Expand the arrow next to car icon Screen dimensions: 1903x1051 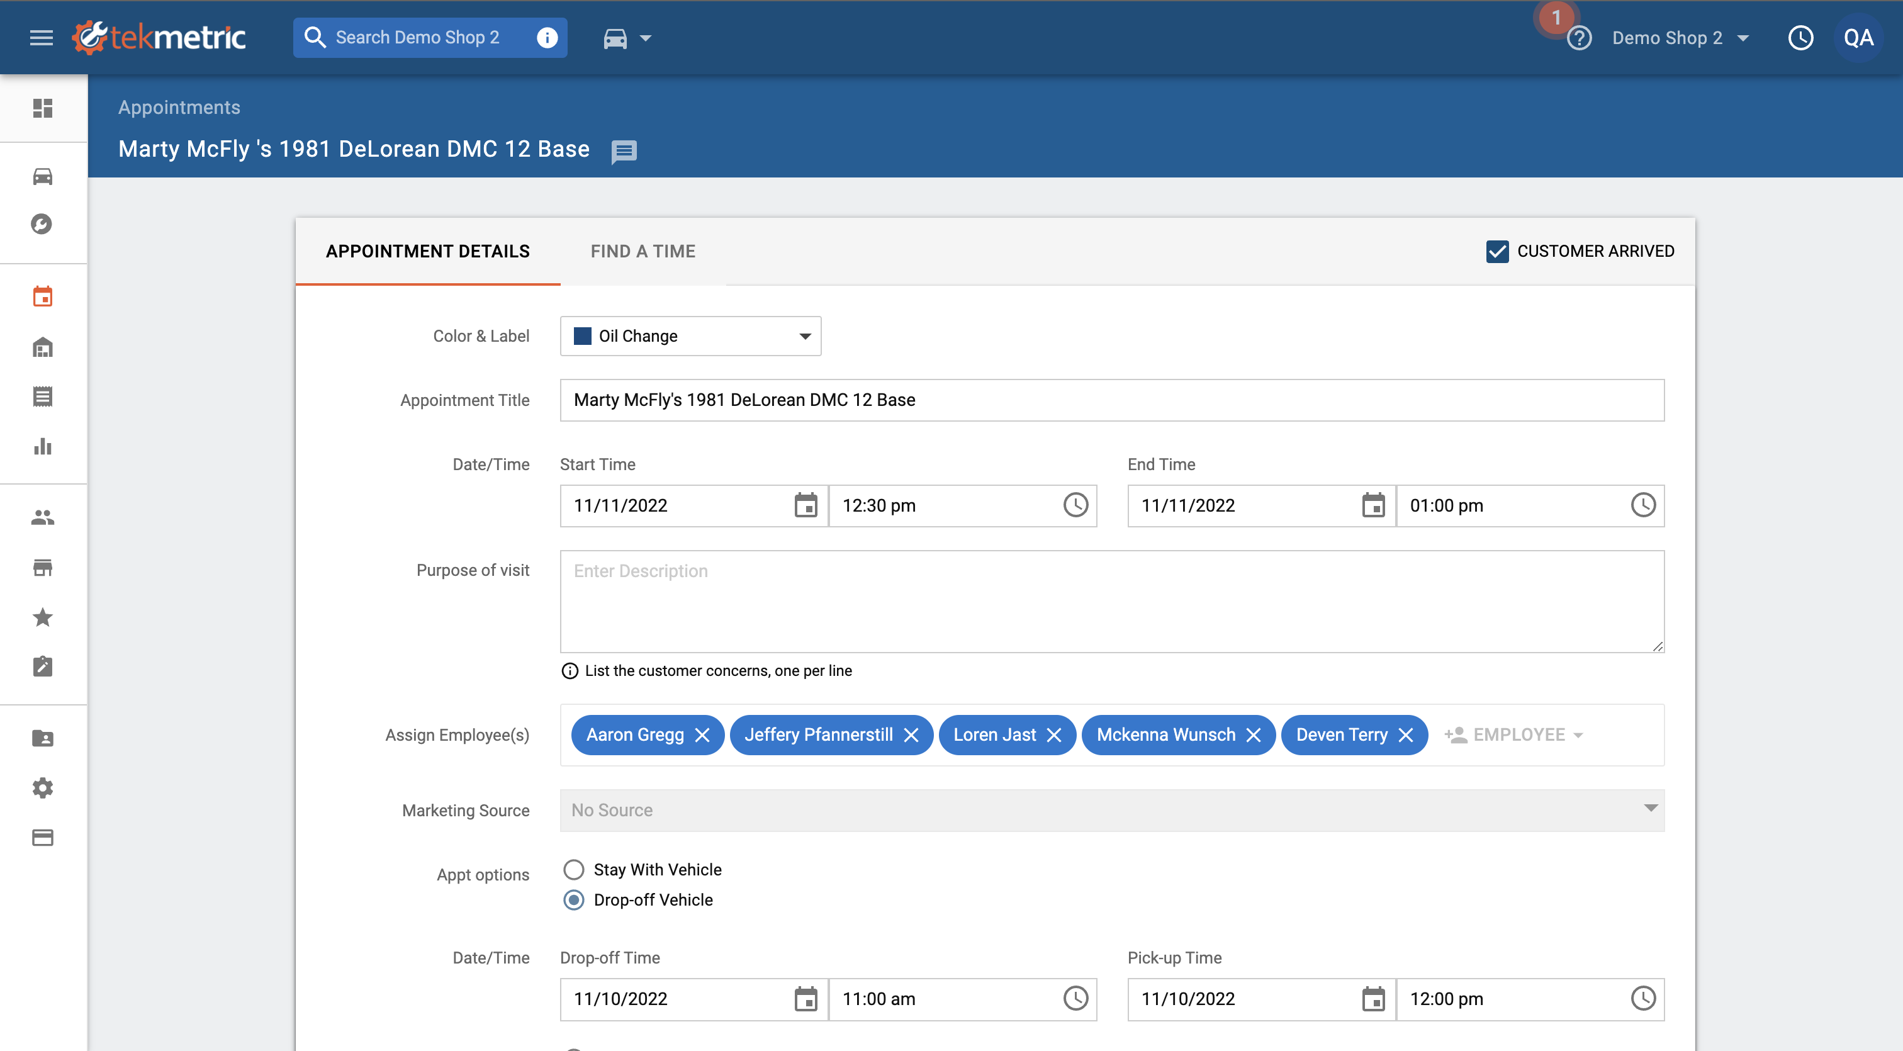point(646,38)
